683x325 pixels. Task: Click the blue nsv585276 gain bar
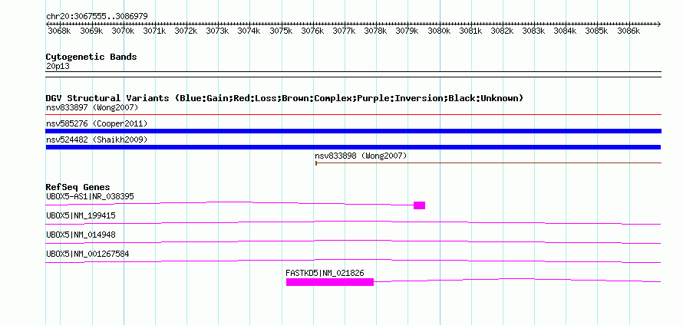tap(353, 131)
